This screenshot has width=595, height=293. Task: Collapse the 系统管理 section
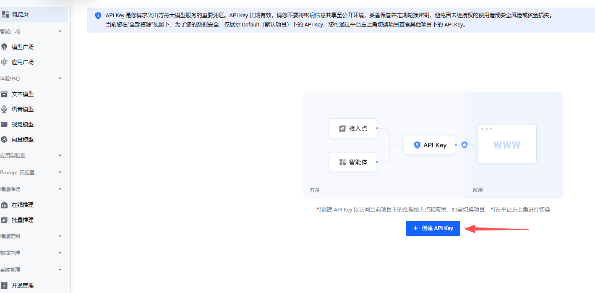[x=60, y=270]
